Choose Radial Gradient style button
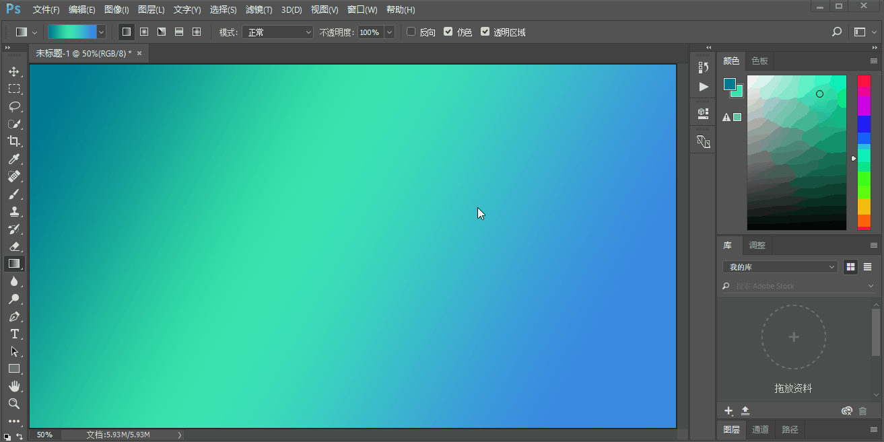This screenshot has height=442, width=884. coord(144,32)
